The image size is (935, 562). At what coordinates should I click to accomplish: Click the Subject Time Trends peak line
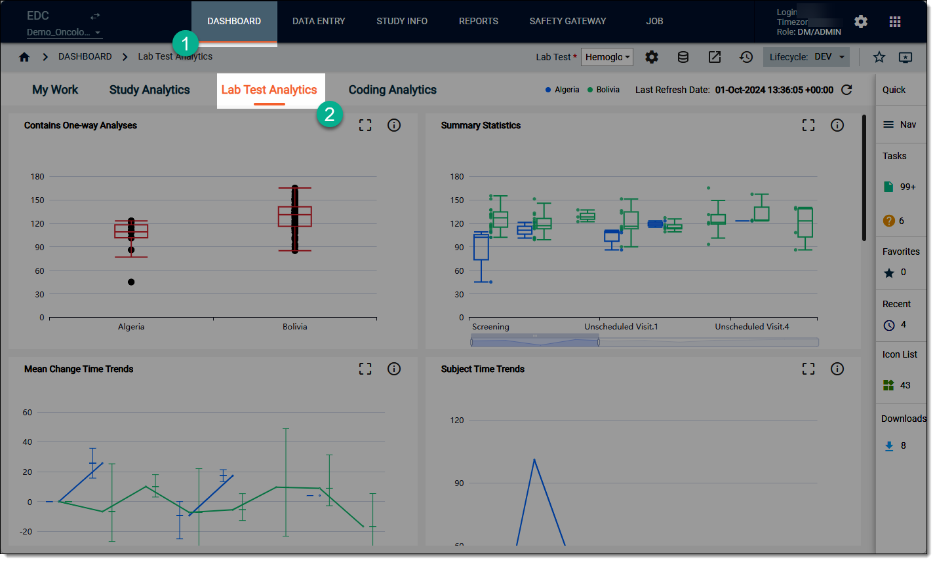pos(534,460)
